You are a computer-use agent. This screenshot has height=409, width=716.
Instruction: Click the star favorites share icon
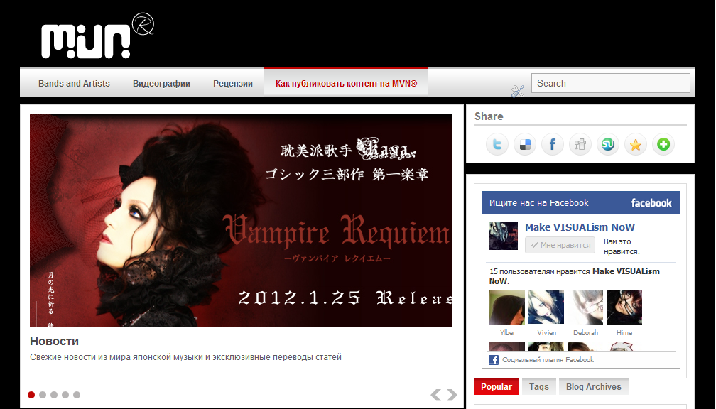(x=636, y=144)
